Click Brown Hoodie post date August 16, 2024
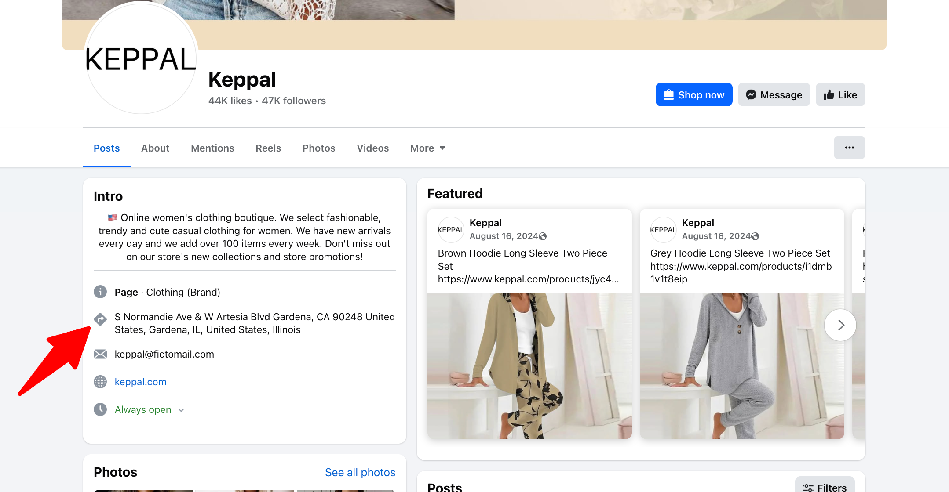949x492 pixels. point(504,236)
